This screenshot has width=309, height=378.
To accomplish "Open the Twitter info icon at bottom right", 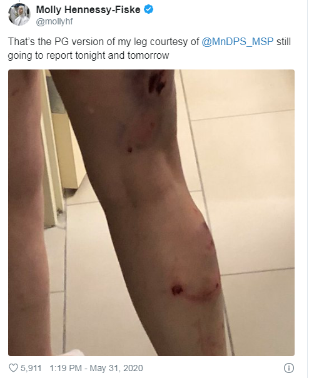I will point(289,368).
